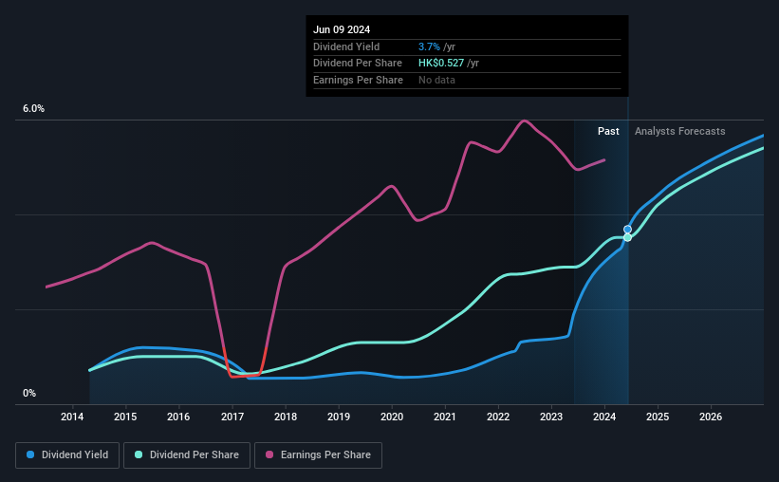Viewport: 779px width, 482px height.
Task: Click the teal Dividend Per Share legend dot
Action: [x=139, y=454]
